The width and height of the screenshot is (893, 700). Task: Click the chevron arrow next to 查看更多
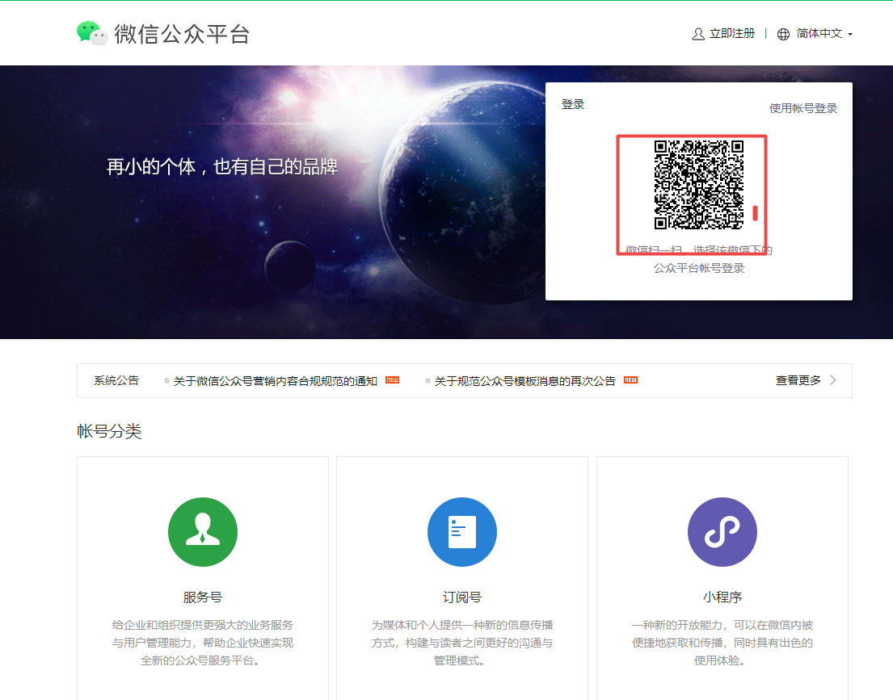point(833,380)
